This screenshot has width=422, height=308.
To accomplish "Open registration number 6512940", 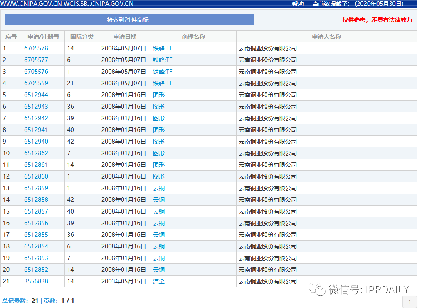I will [x=36, y=142].
